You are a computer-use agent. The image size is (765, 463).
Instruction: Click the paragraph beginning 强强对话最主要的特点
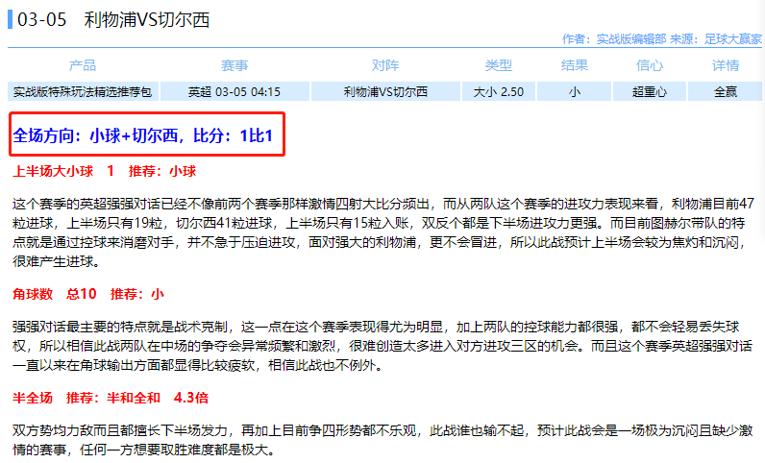pyautogui.click(x=382, y=346)
